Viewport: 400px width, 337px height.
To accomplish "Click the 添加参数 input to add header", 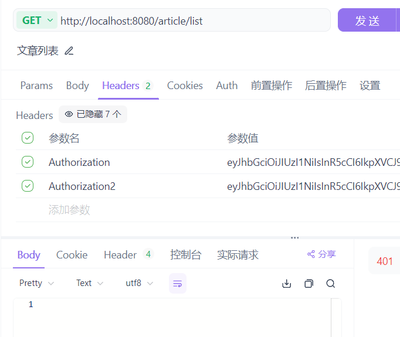I will (x=69, y=210).
